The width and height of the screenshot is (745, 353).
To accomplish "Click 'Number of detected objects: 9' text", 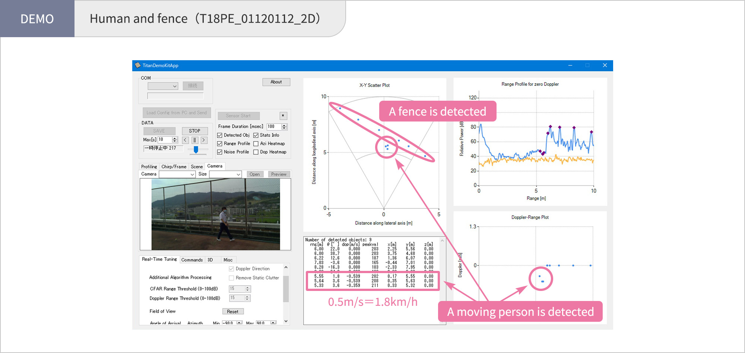I will [x=338, y=240].
